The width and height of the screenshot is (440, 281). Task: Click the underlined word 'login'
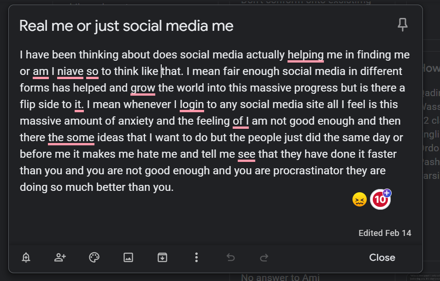tap(192, 105)
